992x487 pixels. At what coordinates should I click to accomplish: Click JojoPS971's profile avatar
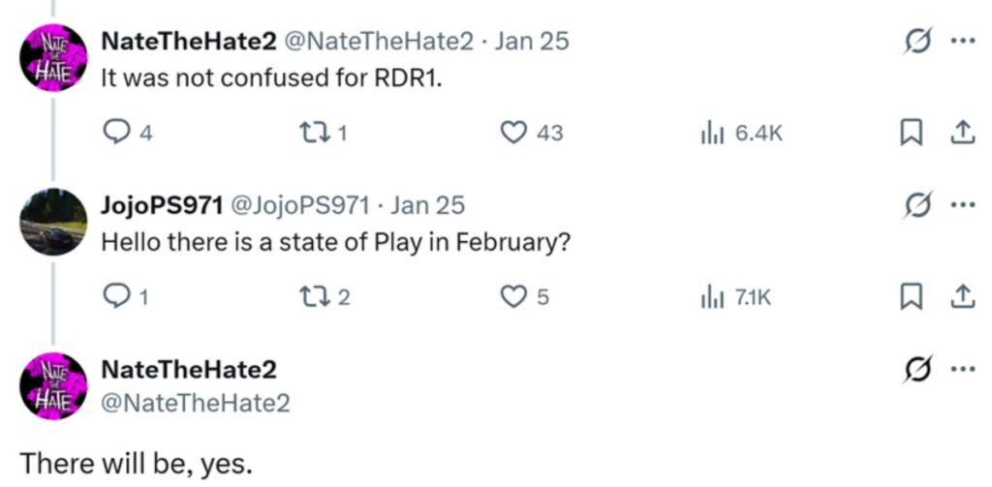53,222
